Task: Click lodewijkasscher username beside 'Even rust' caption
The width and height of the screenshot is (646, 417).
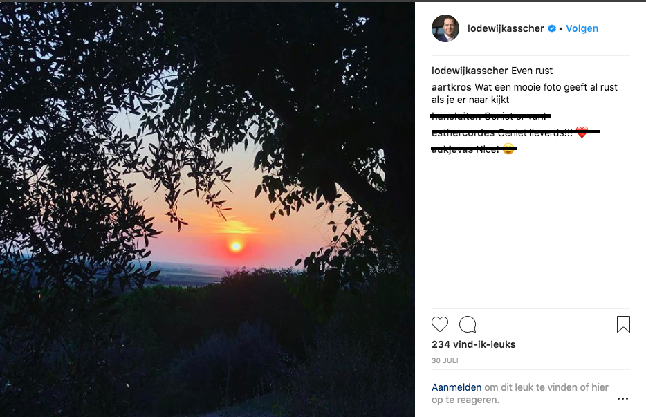Action: point(470,71)
